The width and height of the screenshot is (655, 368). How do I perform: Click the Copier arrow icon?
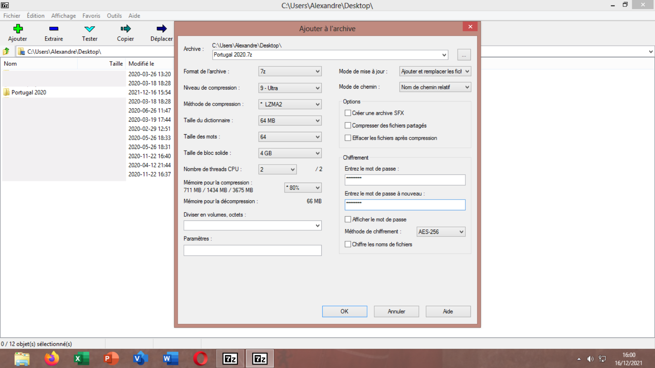click(x=125, y=29)
